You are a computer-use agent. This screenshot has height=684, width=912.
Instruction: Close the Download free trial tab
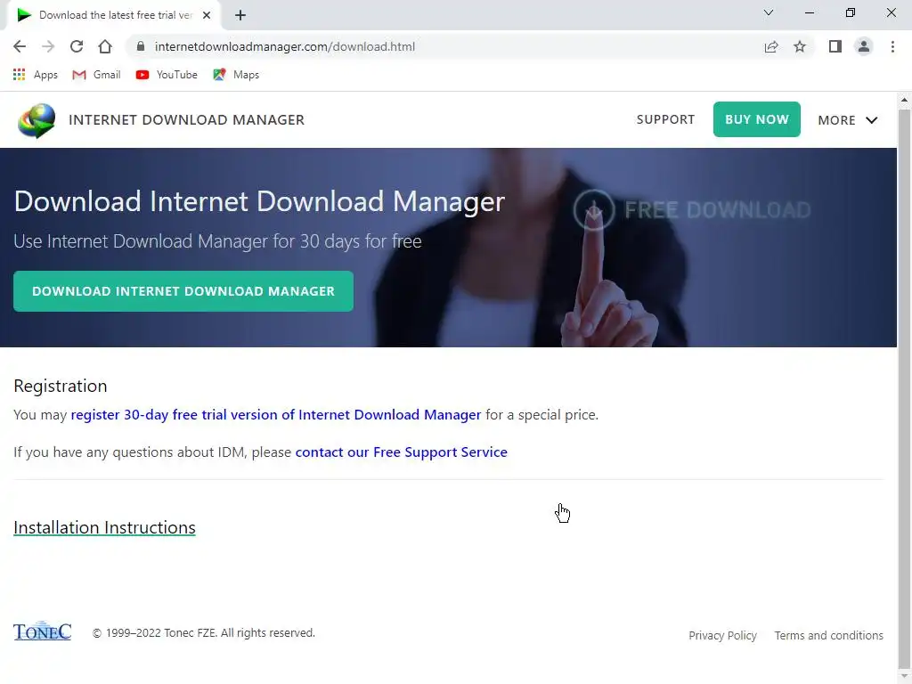[207, 15]
